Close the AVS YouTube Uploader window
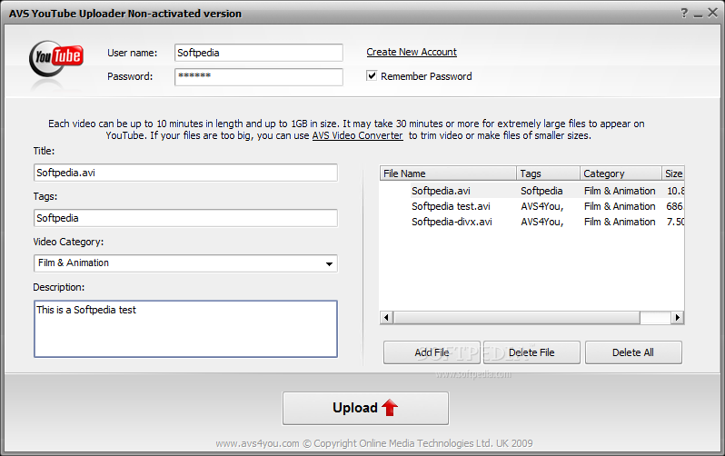725x456 pixels. (712, 13)
